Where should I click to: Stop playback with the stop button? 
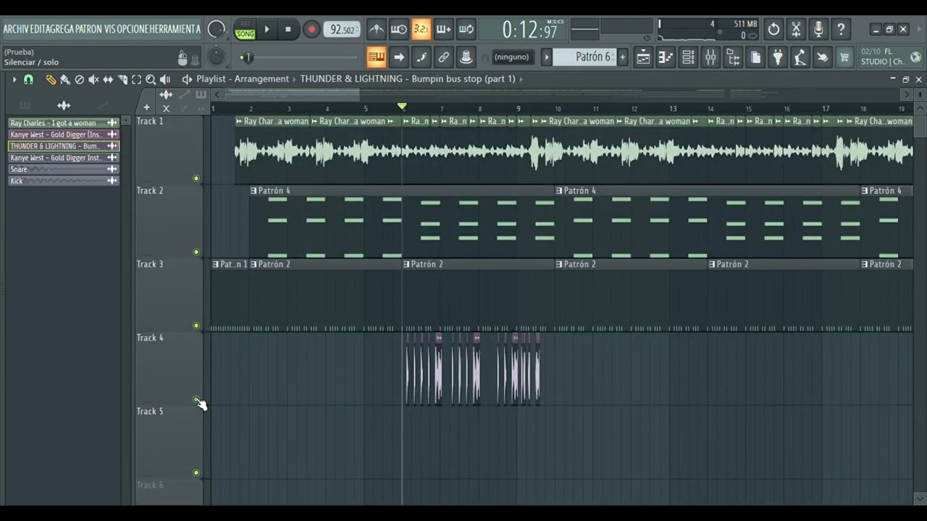(288, 30)
